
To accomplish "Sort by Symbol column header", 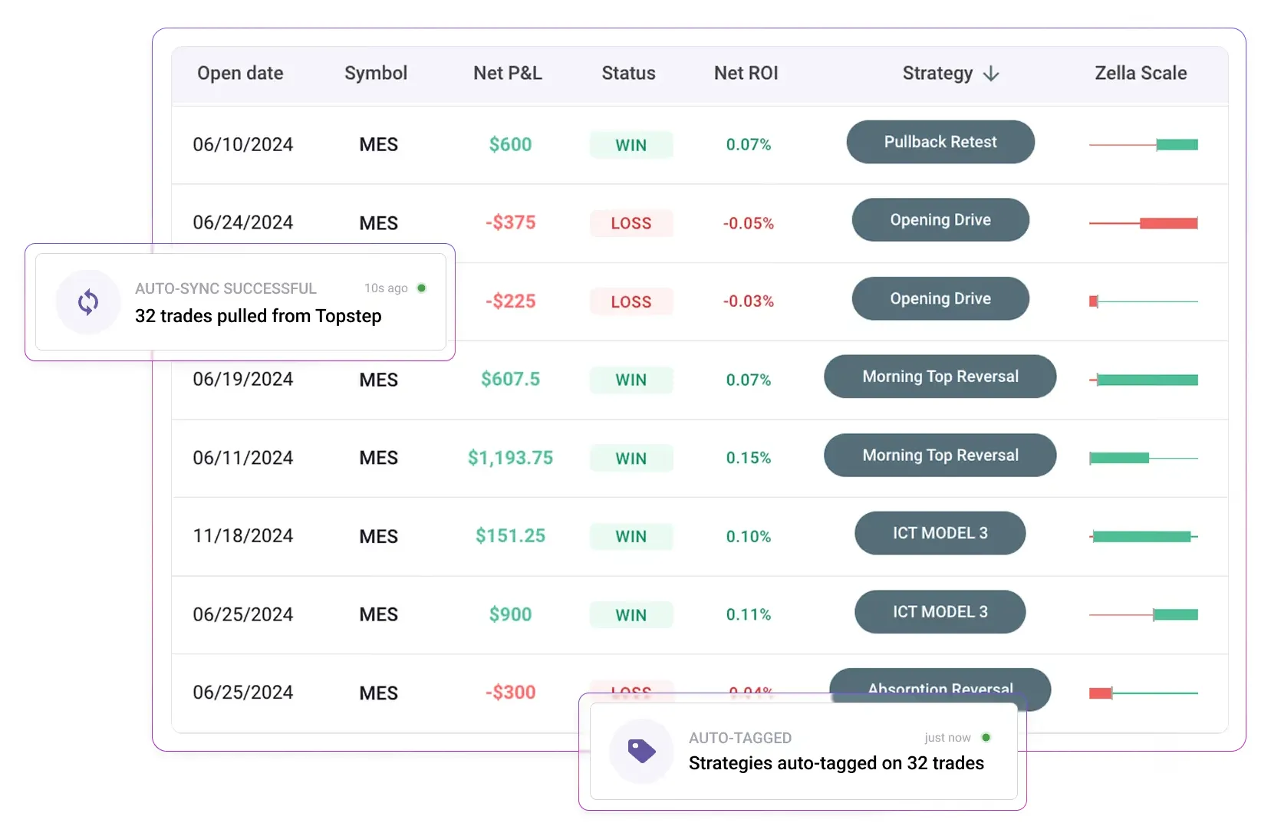I will tap(376, 73).
